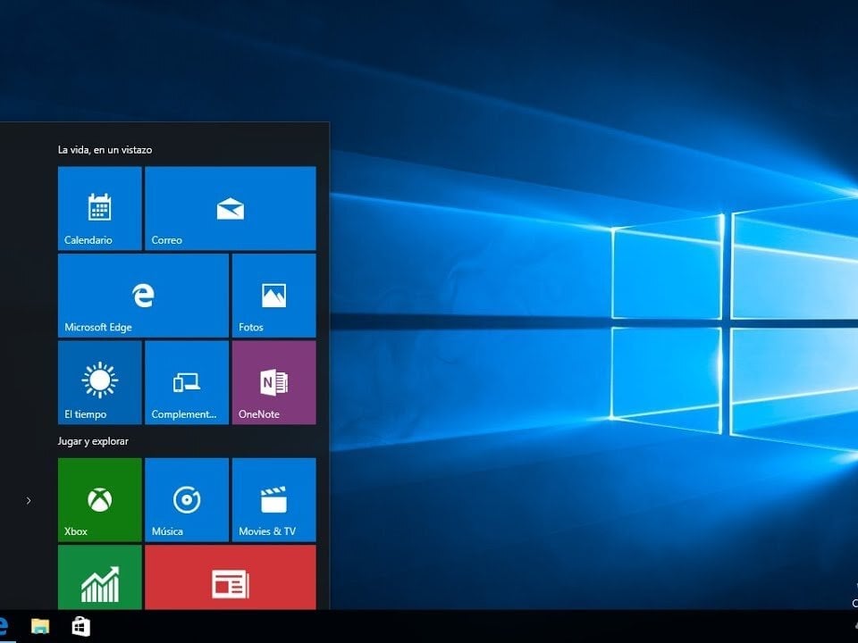Launch the OneNote tile
Image resolution: width=858 pixels, height=643 pixels.
[273, 382]
